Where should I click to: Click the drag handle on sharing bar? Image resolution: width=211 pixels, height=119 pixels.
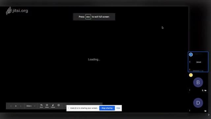pyautogui.click(x=68, y=108)
